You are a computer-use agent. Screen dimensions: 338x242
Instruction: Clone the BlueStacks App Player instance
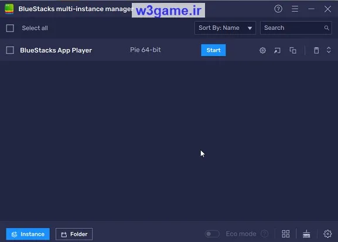click(293, 50)
